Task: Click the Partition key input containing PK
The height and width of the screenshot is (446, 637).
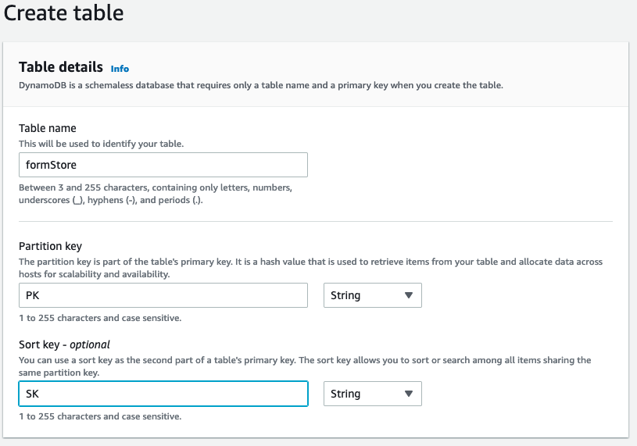Action: [163, 295]
